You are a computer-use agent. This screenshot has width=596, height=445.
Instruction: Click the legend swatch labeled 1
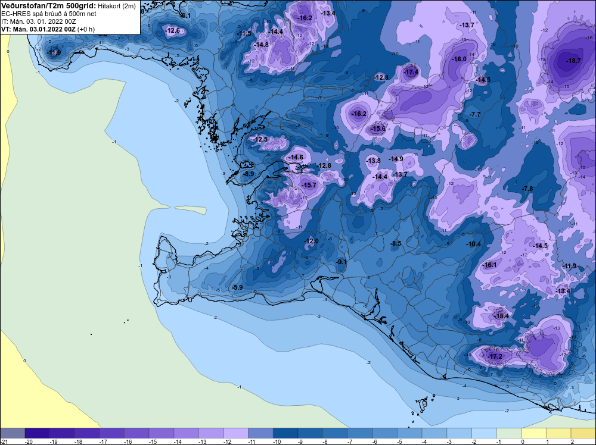click(x=559, y=433)
